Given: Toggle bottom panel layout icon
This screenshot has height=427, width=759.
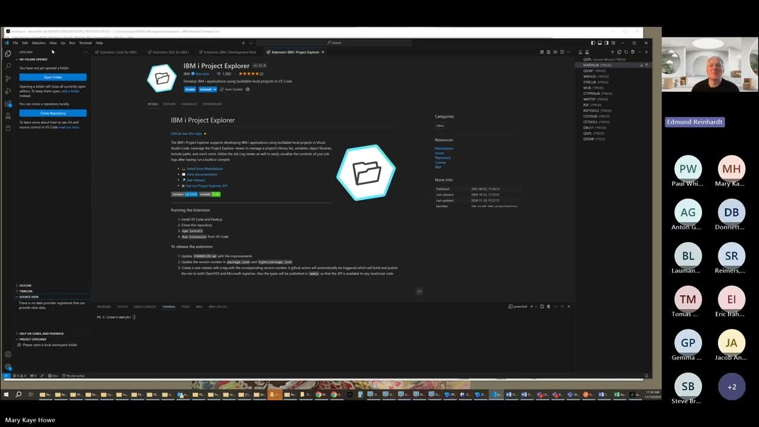Looking at the screenshot, I should [x=599, y=43].
